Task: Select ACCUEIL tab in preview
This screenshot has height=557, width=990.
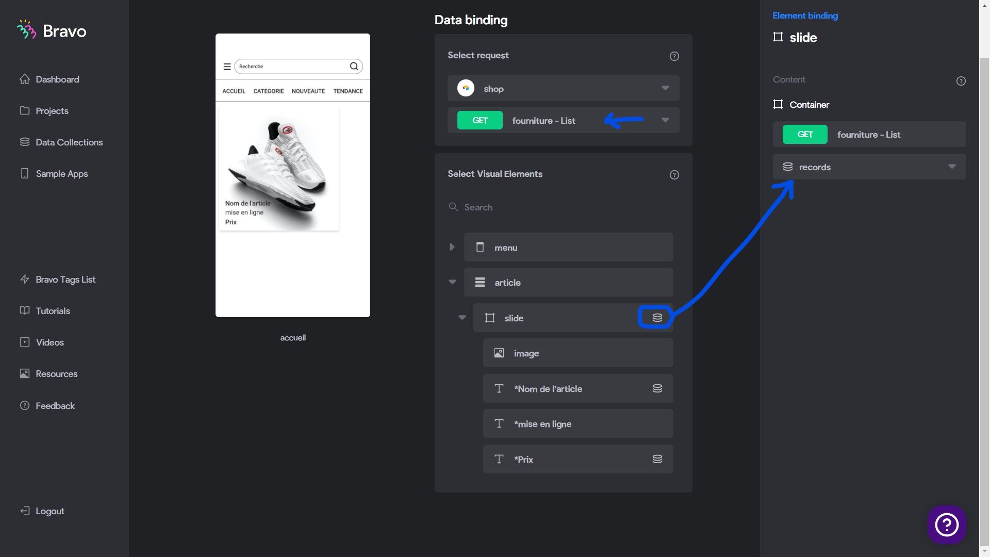Action: coord(234,91)
